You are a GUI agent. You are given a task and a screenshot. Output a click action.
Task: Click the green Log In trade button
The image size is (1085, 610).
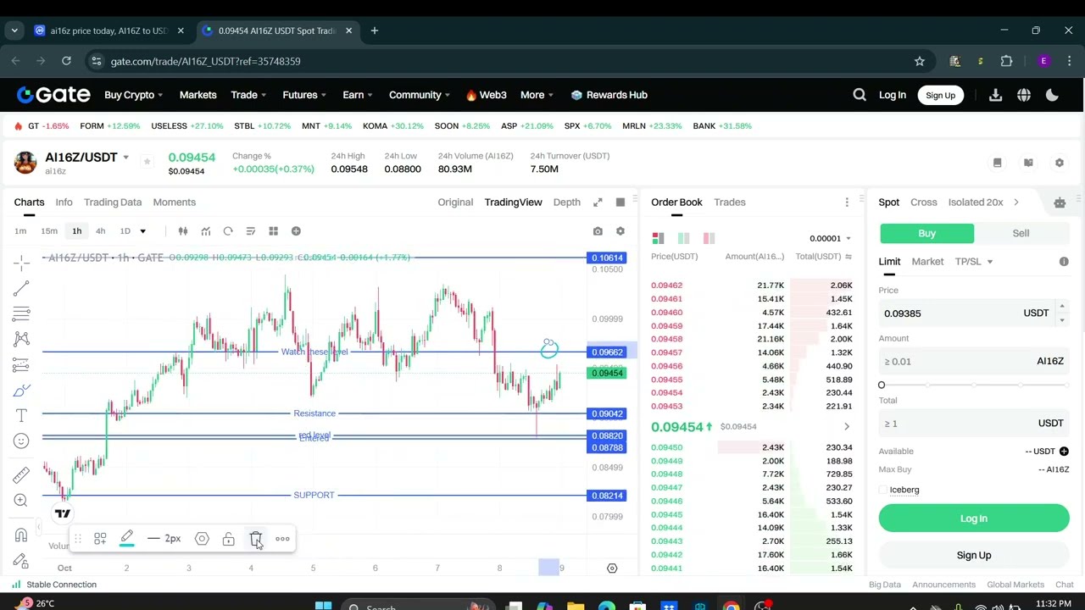pos(973,518)
